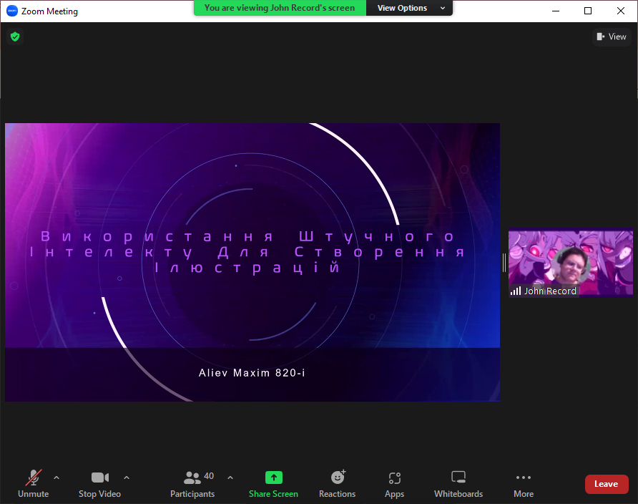Image resolution: width=638 pixels, height=504 pixels.
Task: Expand the arrow beside Participants
Action: [230, 478]
